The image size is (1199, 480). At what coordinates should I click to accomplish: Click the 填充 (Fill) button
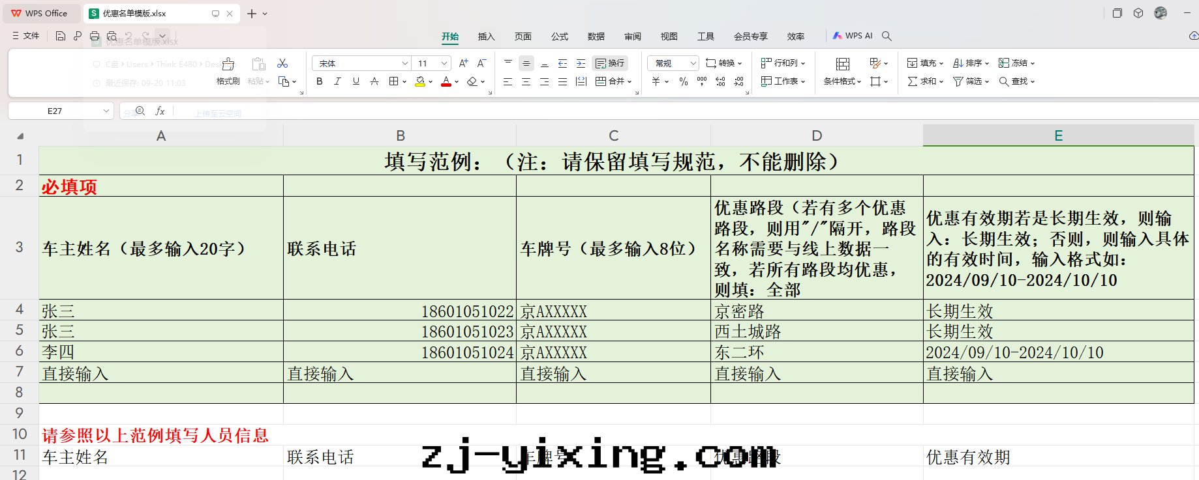tap(925, 63)
